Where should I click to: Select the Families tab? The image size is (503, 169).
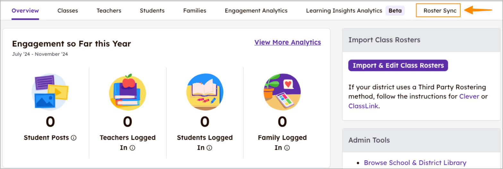195,11
